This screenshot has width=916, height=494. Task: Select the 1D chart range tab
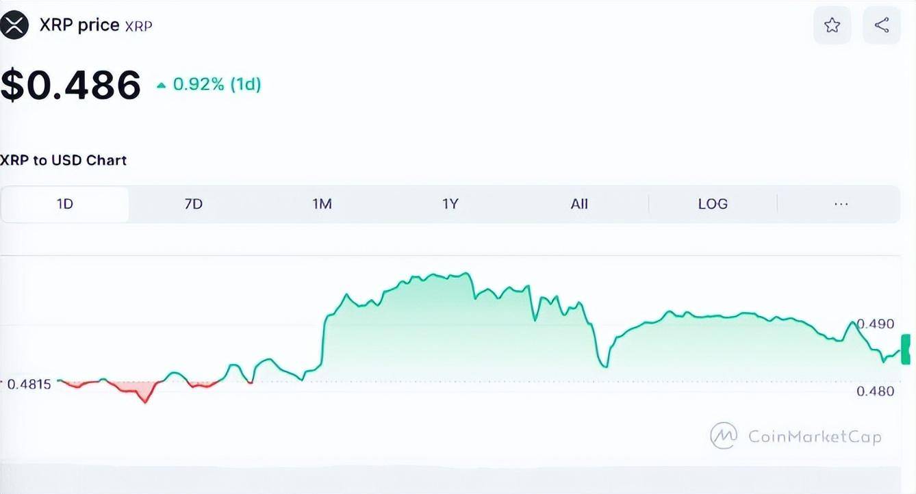65,204
